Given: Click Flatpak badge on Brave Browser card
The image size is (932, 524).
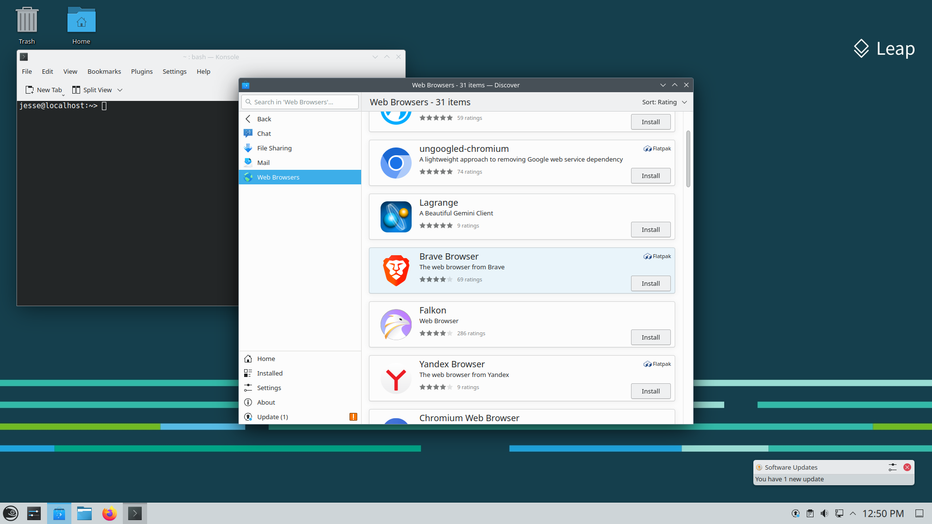Looking at the screenshot, I should tap(657, 256).
